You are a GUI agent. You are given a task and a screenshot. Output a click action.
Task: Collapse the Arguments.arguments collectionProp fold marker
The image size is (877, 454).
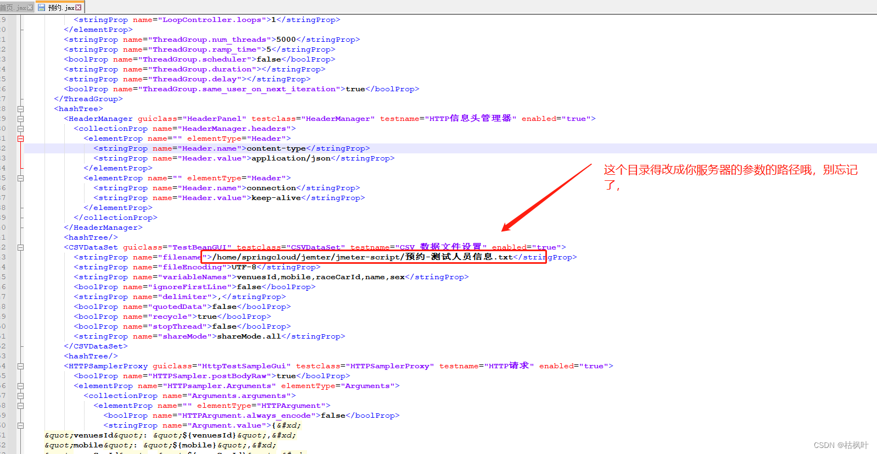[20, 396]
